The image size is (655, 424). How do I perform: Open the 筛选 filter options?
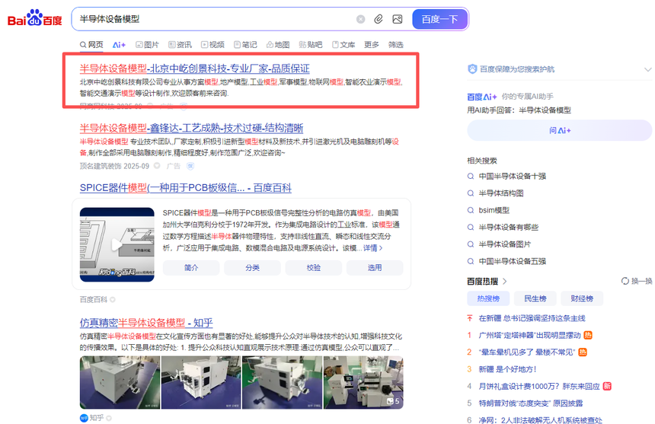(x=395, y=45)
